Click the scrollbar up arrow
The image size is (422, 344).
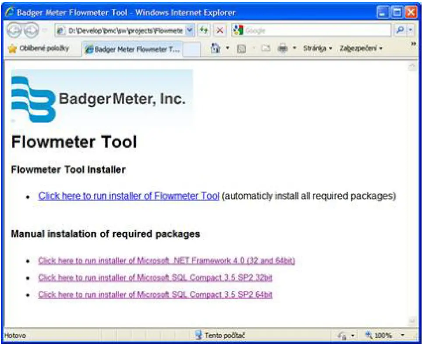coord(412,67)
